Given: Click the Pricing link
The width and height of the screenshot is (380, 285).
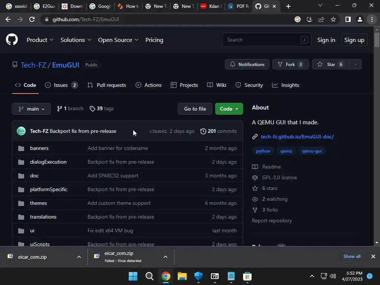Looking at the screenshot, I should pos(154,40).
